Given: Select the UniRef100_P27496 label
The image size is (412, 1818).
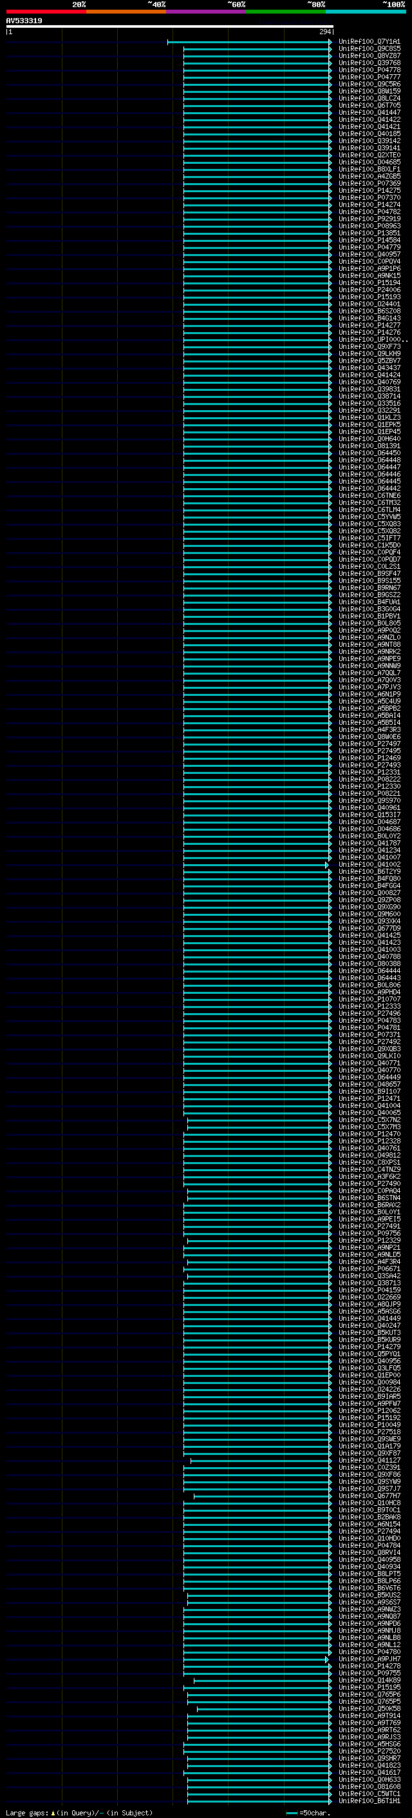Looking at the screenshot, I should click(x=369, y=1013).
